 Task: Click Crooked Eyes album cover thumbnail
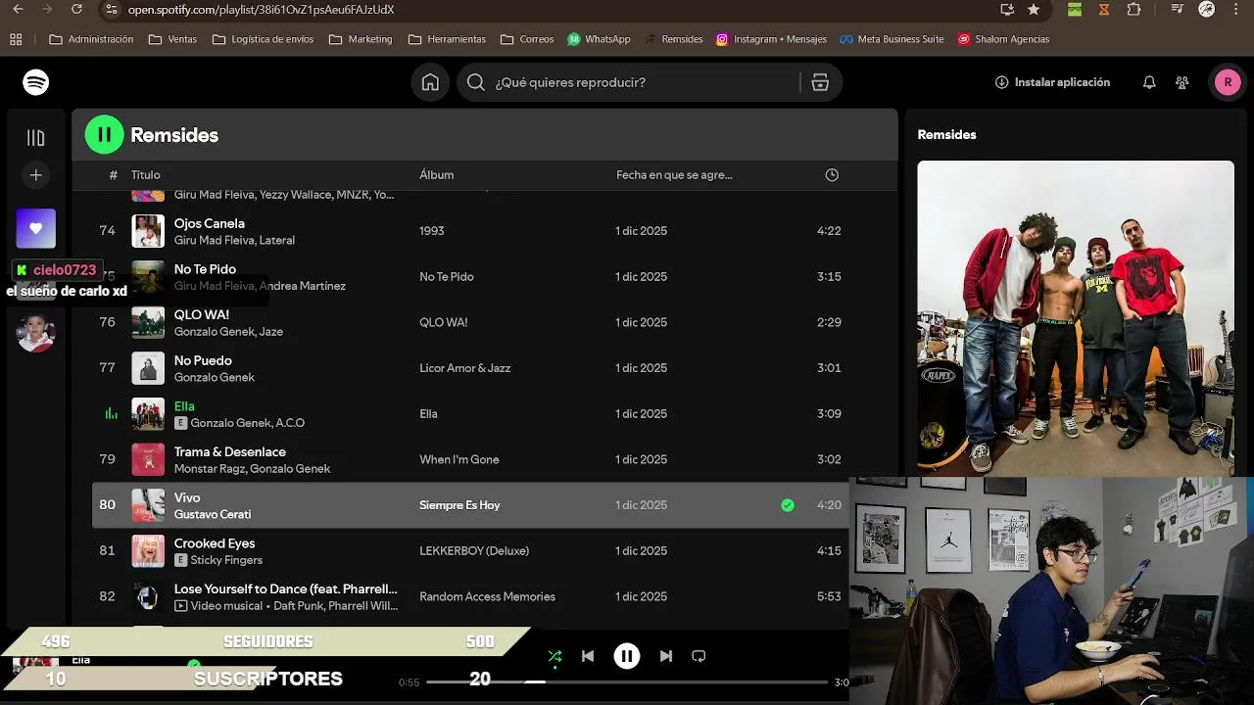[x=148, y=551]
